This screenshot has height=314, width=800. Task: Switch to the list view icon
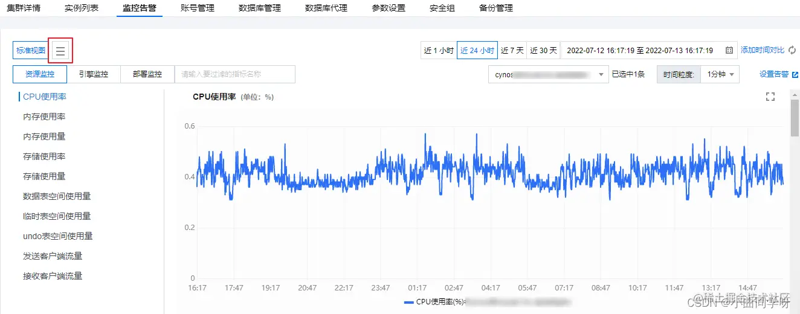pyautogui.click(x=60, y=51)
